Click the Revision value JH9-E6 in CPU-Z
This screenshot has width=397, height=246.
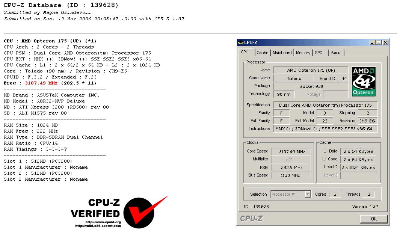[x=367, y=121]
